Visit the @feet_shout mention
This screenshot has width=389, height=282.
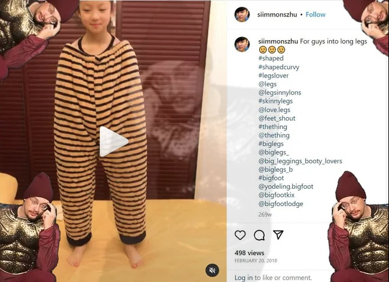click(277, 118)
